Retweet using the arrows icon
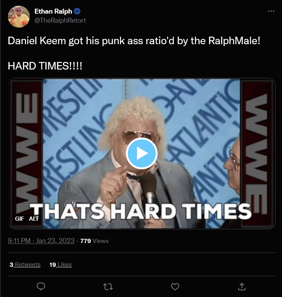Viewport: 282px width, 297px height. click(108, 287)
